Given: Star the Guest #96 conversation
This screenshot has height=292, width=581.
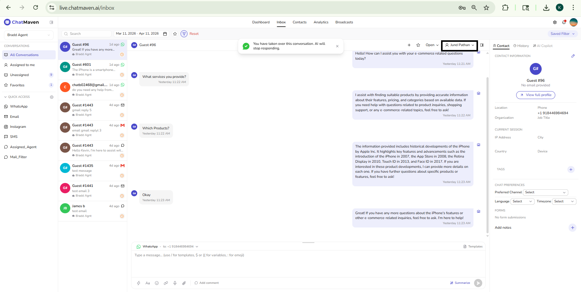Looking at the screenshot, I should coord(418,45).
